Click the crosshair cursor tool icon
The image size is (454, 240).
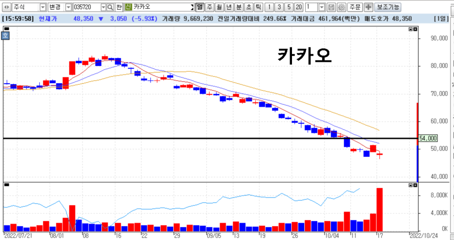click(368, 7)
